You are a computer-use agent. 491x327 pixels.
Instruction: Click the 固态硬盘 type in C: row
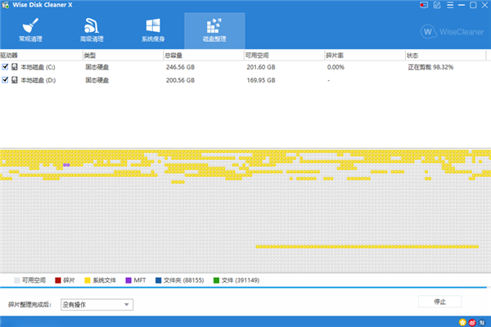point(97,67)
